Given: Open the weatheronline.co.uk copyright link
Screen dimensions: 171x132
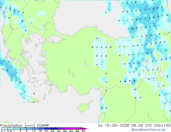Looking at the screenshot, I should pos(148,130).
